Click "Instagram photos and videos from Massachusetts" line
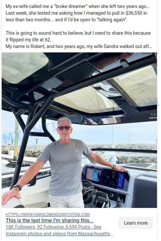The height and width of the screenshot is (241, 161). click(x=59, y=234)
